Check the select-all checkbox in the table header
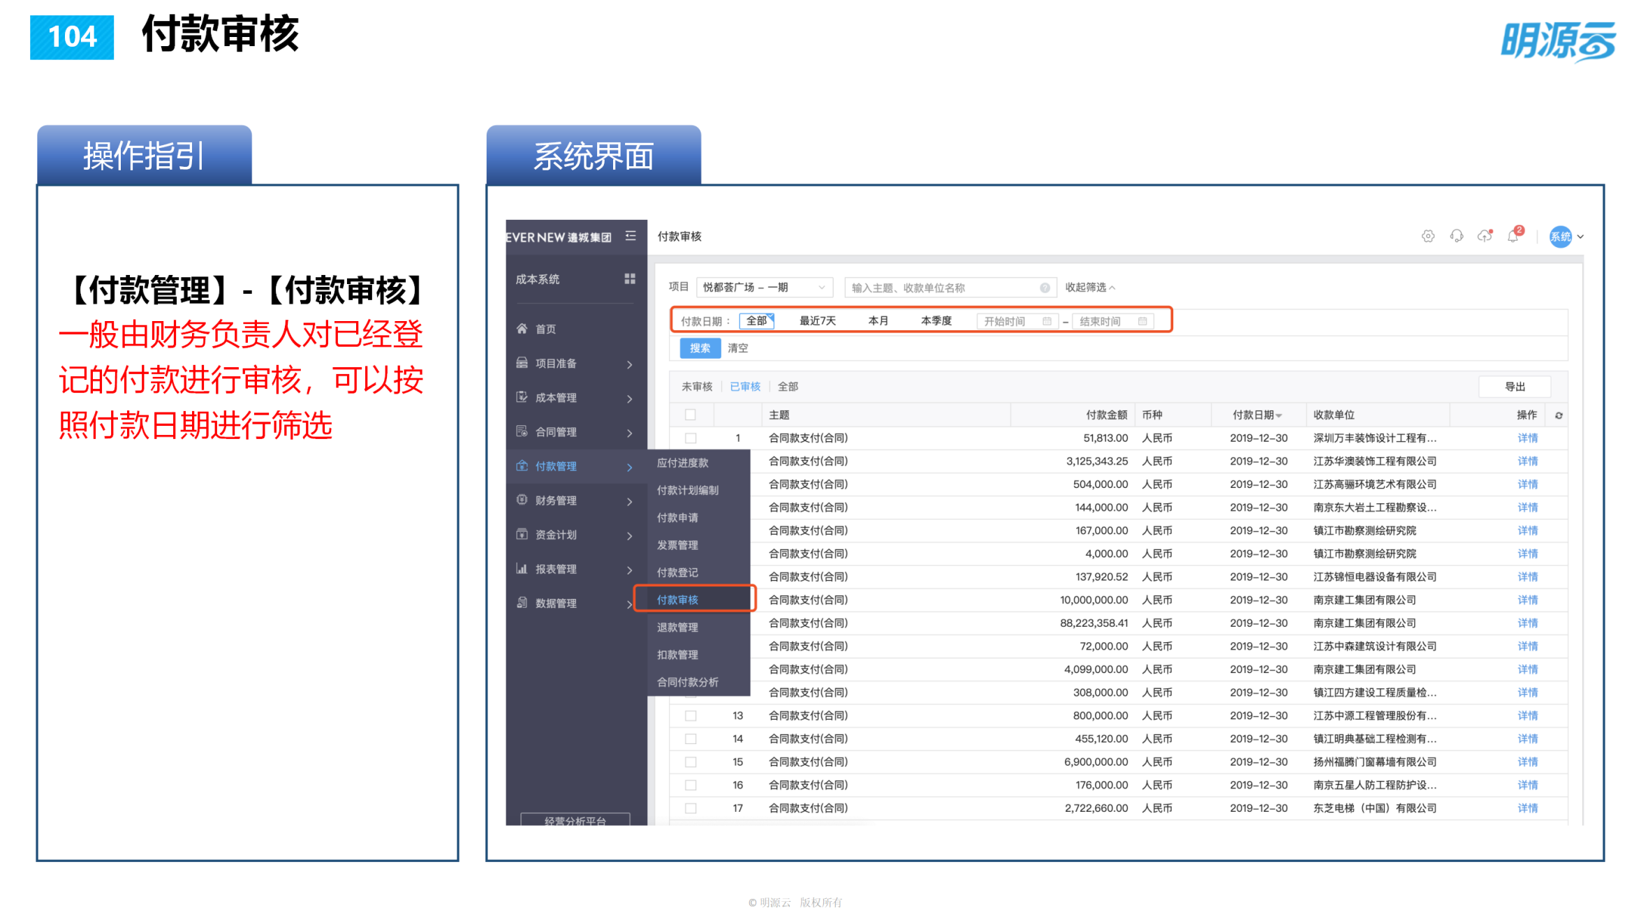The height and width of the screenshot is (920, 1641). 691,414
